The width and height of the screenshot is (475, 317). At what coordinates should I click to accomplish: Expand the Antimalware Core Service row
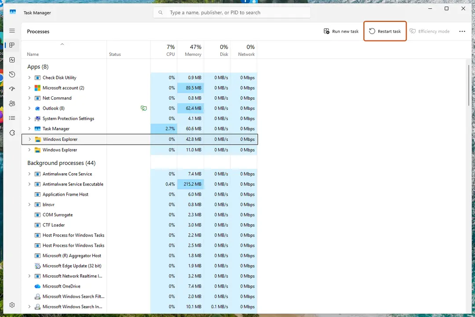tap(29, 174)
